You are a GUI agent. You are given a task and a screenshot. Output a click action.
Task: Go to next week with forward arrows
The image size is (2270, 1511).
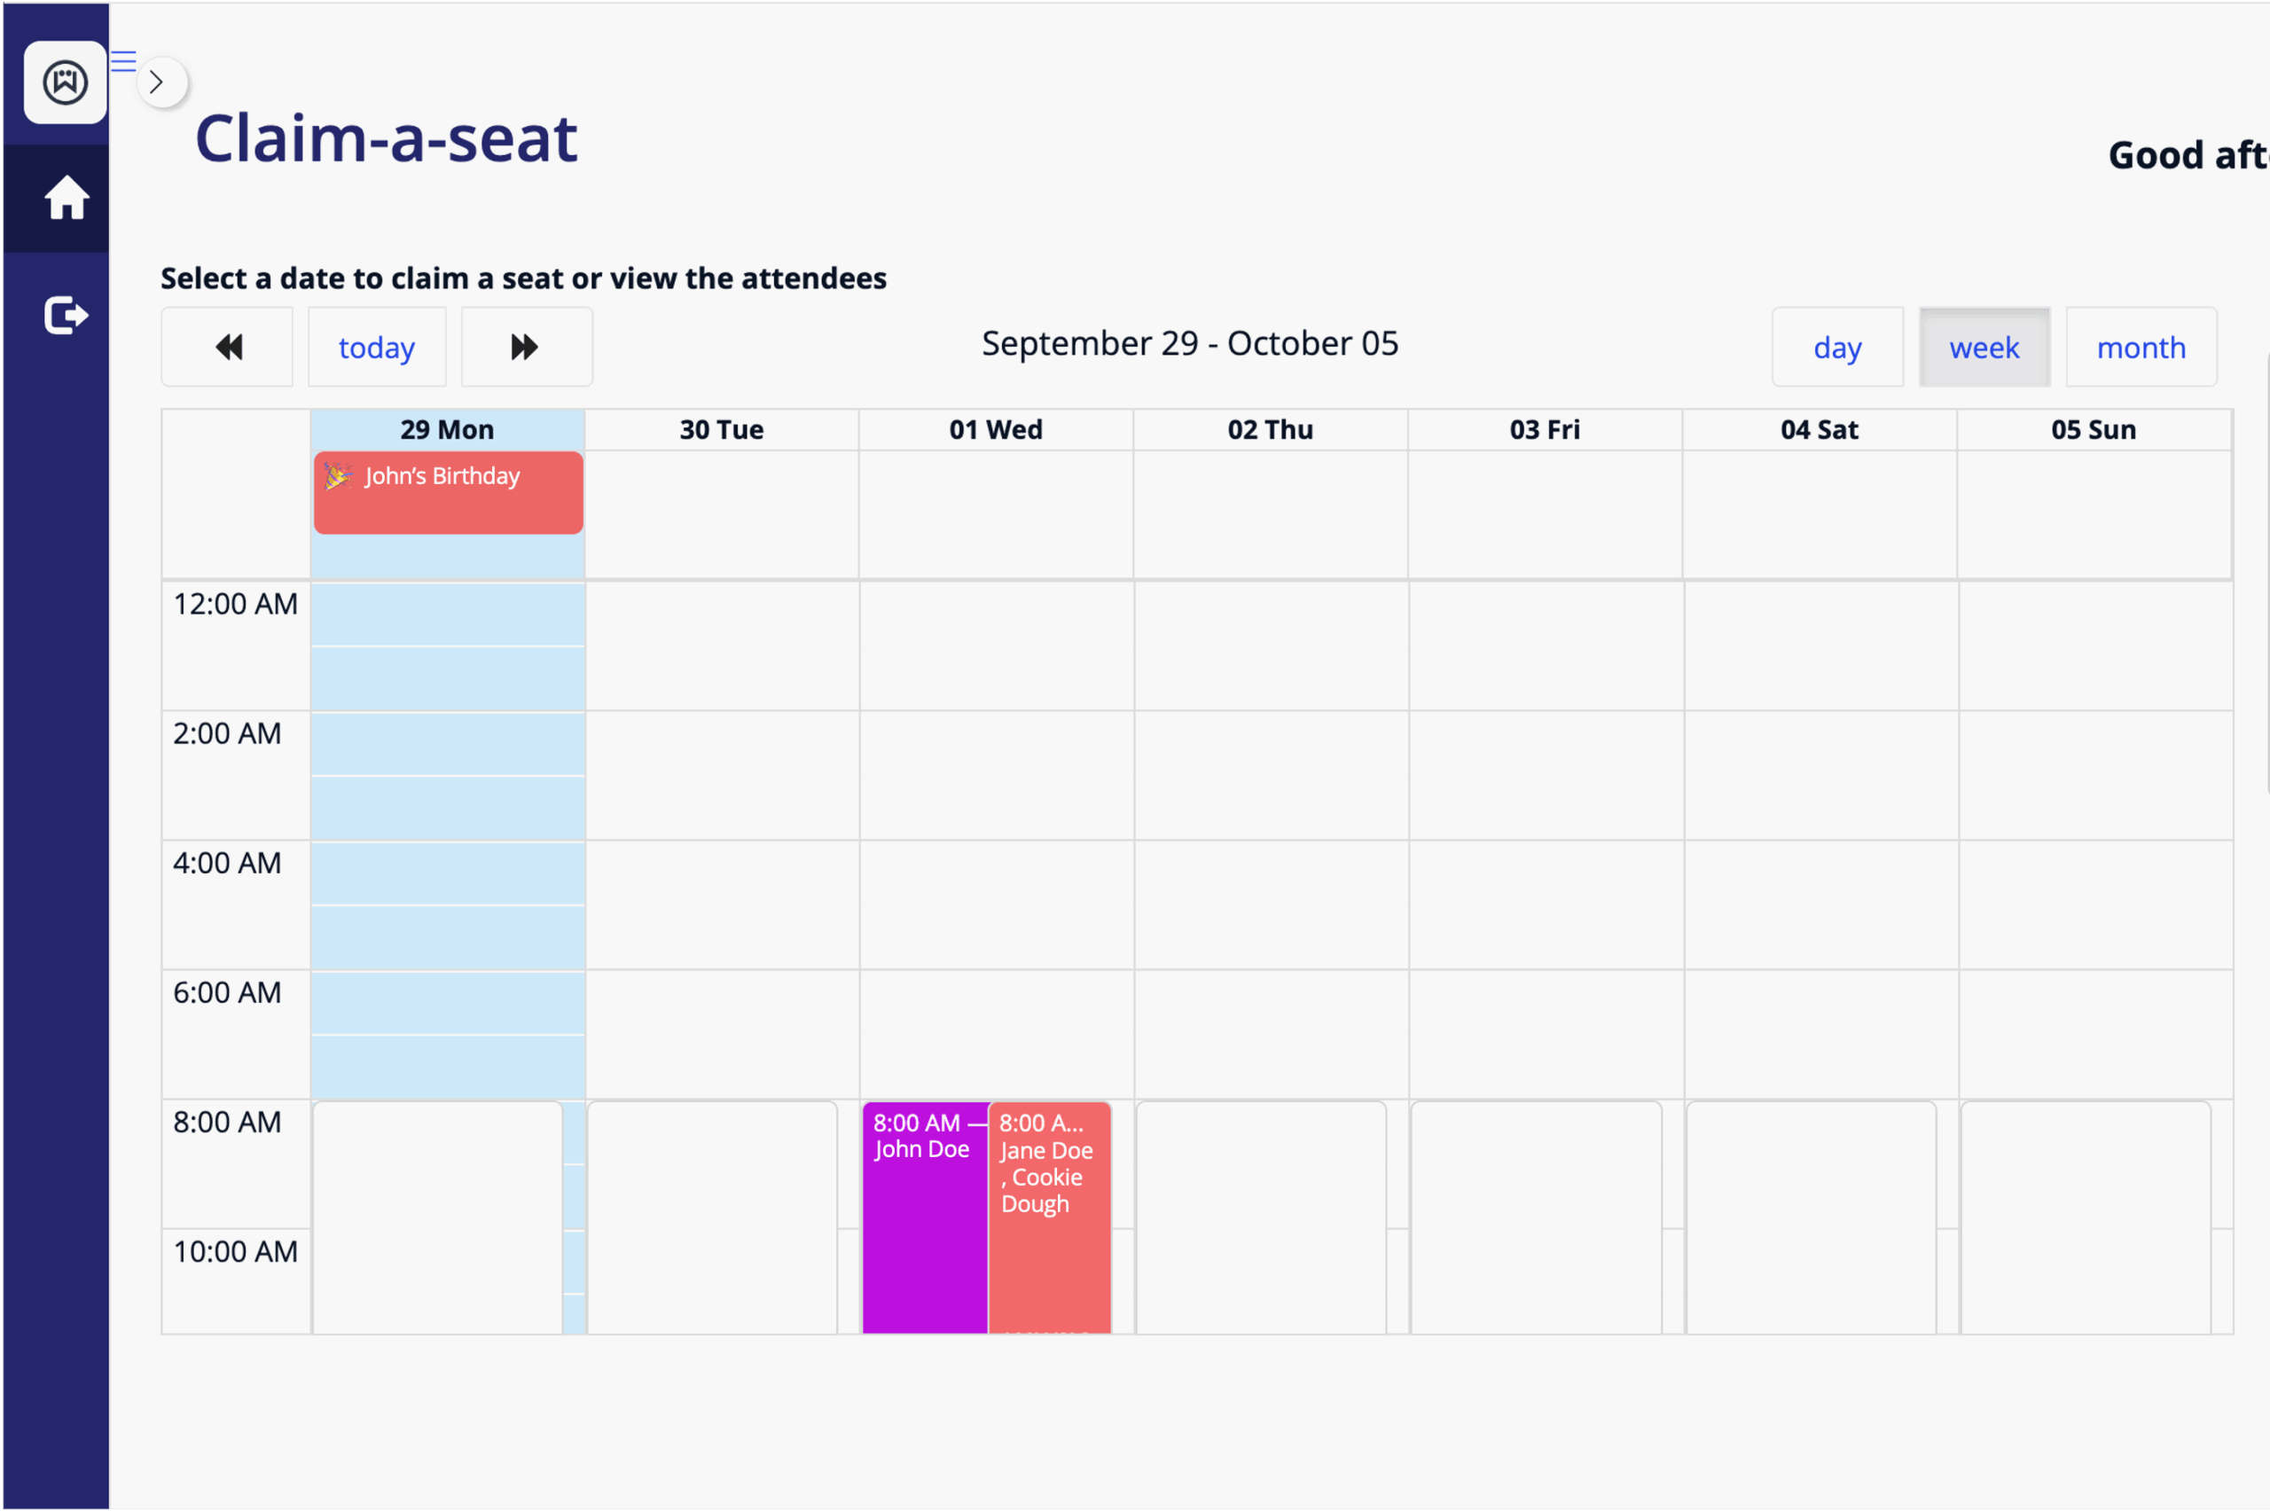tap(526, 347)
